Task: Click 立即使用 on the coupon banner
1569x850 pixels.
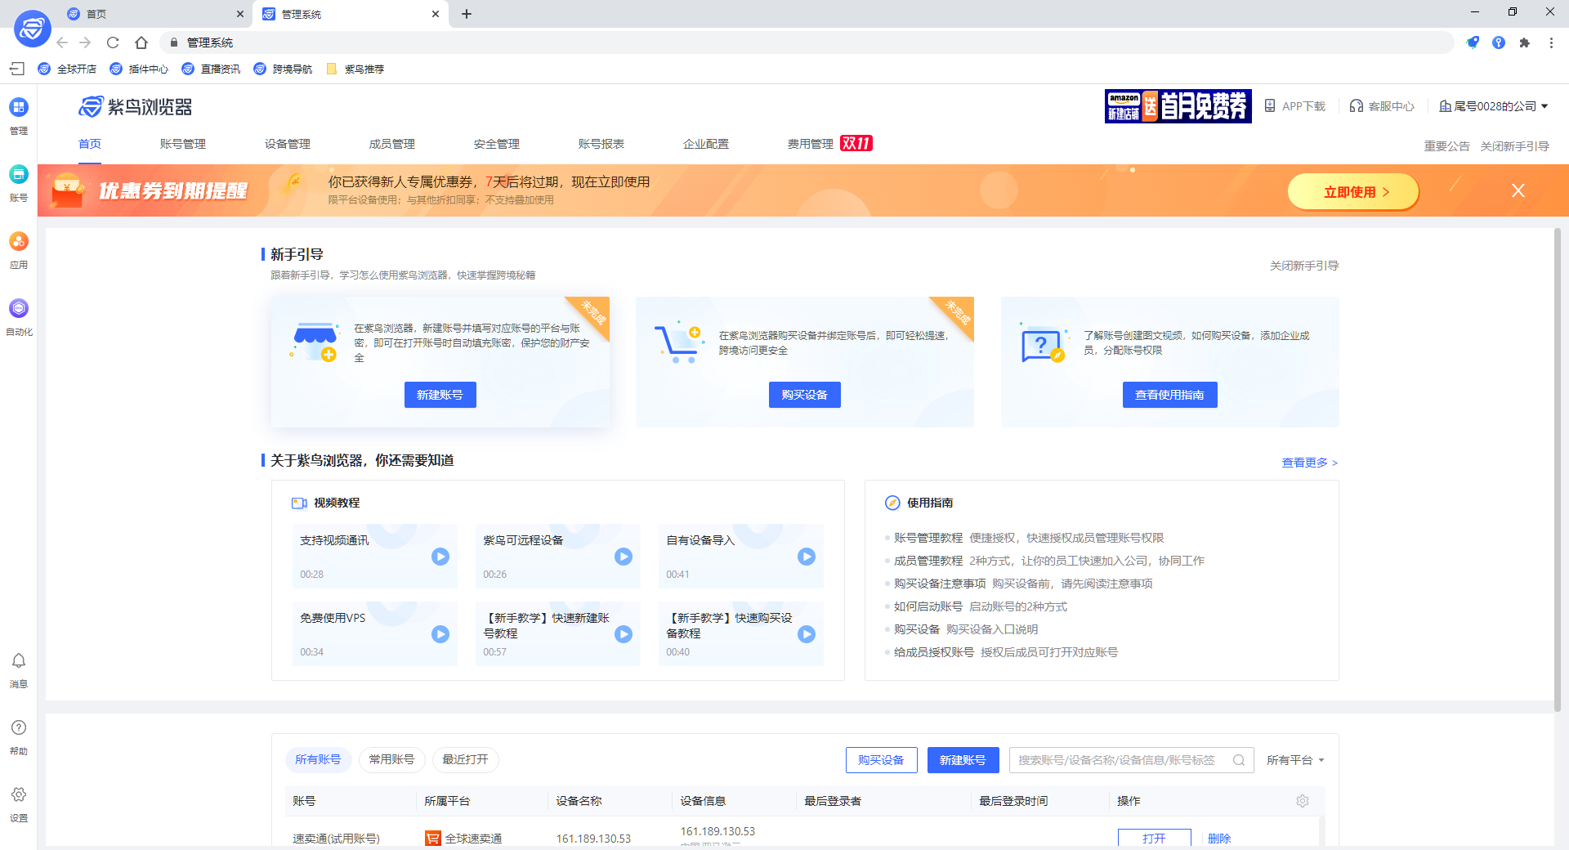Action: tap(1352, 190)
